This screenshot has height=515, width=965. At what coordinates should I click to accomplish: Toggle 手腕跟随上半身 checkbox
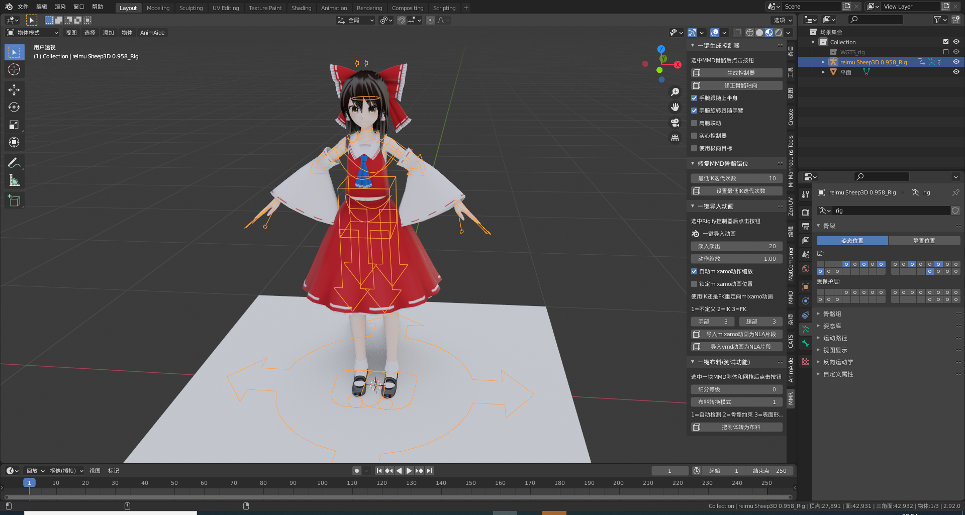[694, 98]
